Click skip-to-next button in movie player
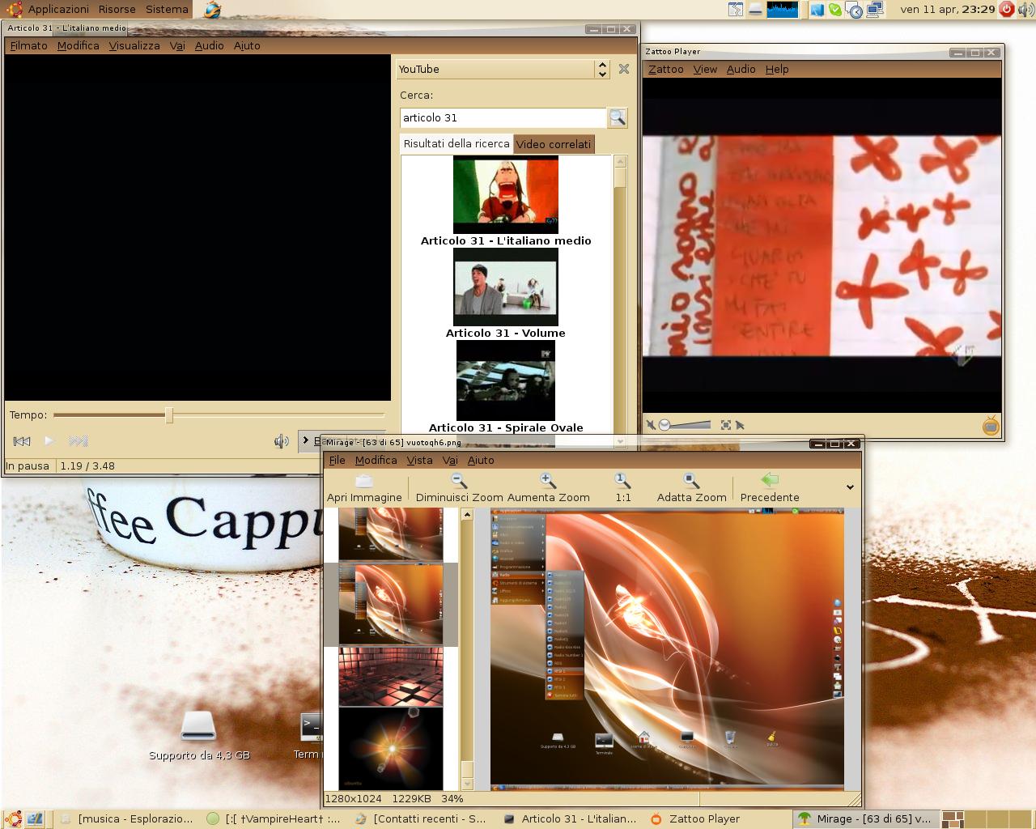 click(x=79, y=441)
